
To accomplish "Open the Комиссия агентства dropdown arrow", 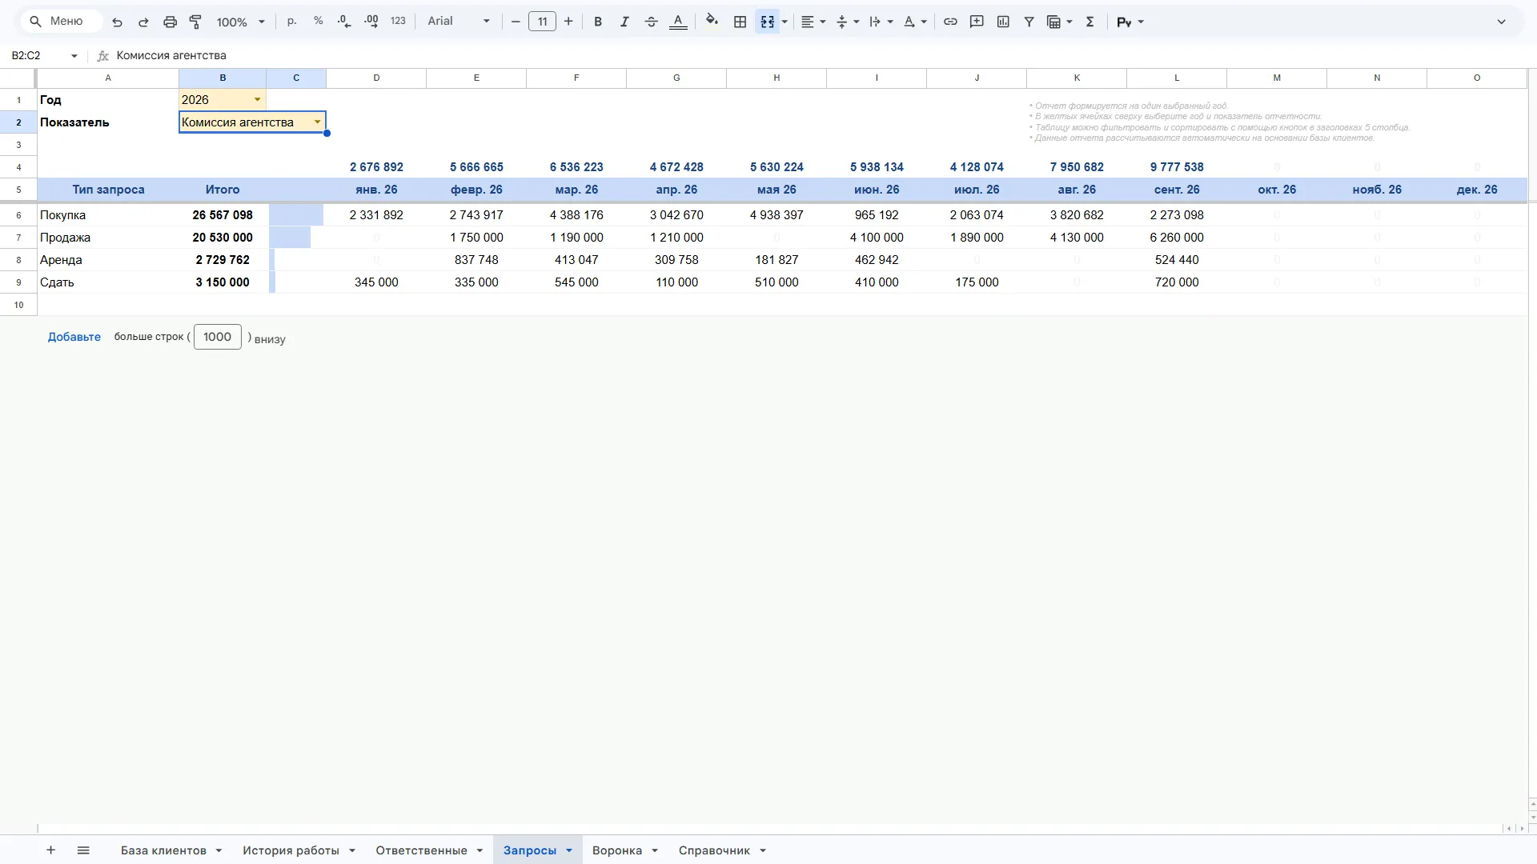I will coord(317,122).
